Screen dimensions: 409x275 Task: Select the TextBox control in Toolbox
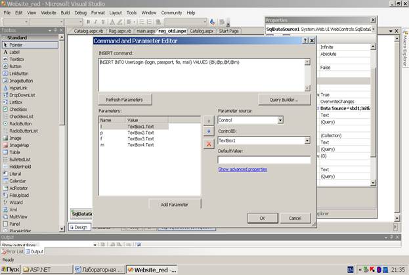(x=30, y=59)
